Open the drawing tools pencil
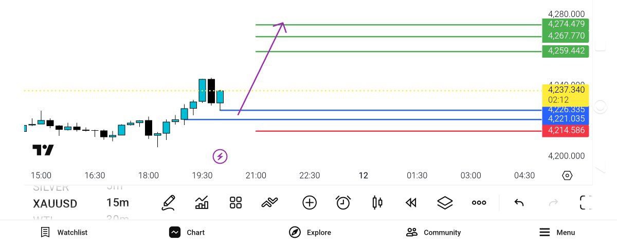 (168, 203)
